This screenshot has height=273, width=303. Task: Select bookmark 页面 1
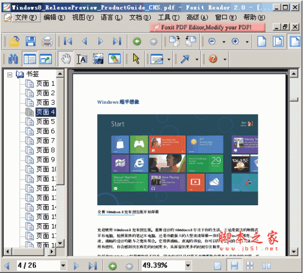45,84
